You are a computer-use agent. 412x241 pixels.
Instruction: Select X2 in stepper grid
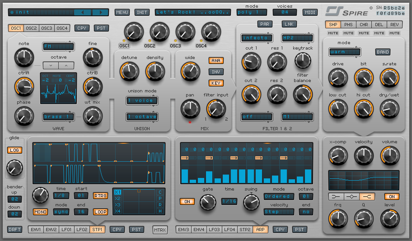coord(117,199)
